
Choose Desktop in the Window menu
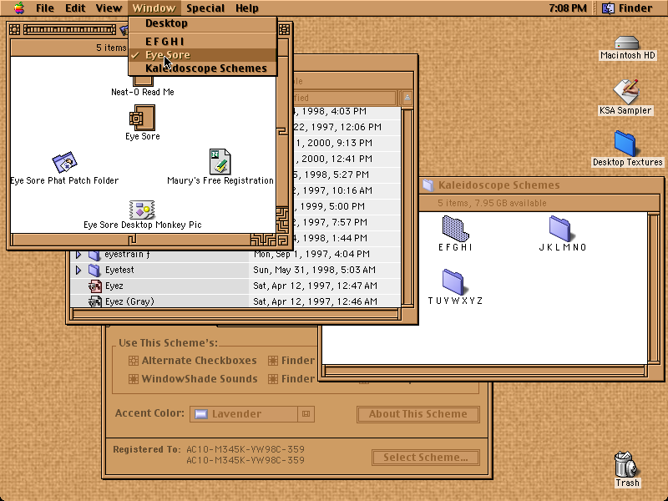203,23
